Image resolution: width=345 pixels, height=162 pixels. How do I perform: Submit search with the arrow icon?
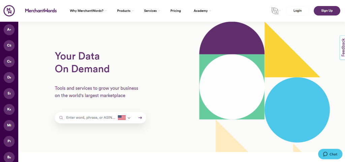coord(140,118)
